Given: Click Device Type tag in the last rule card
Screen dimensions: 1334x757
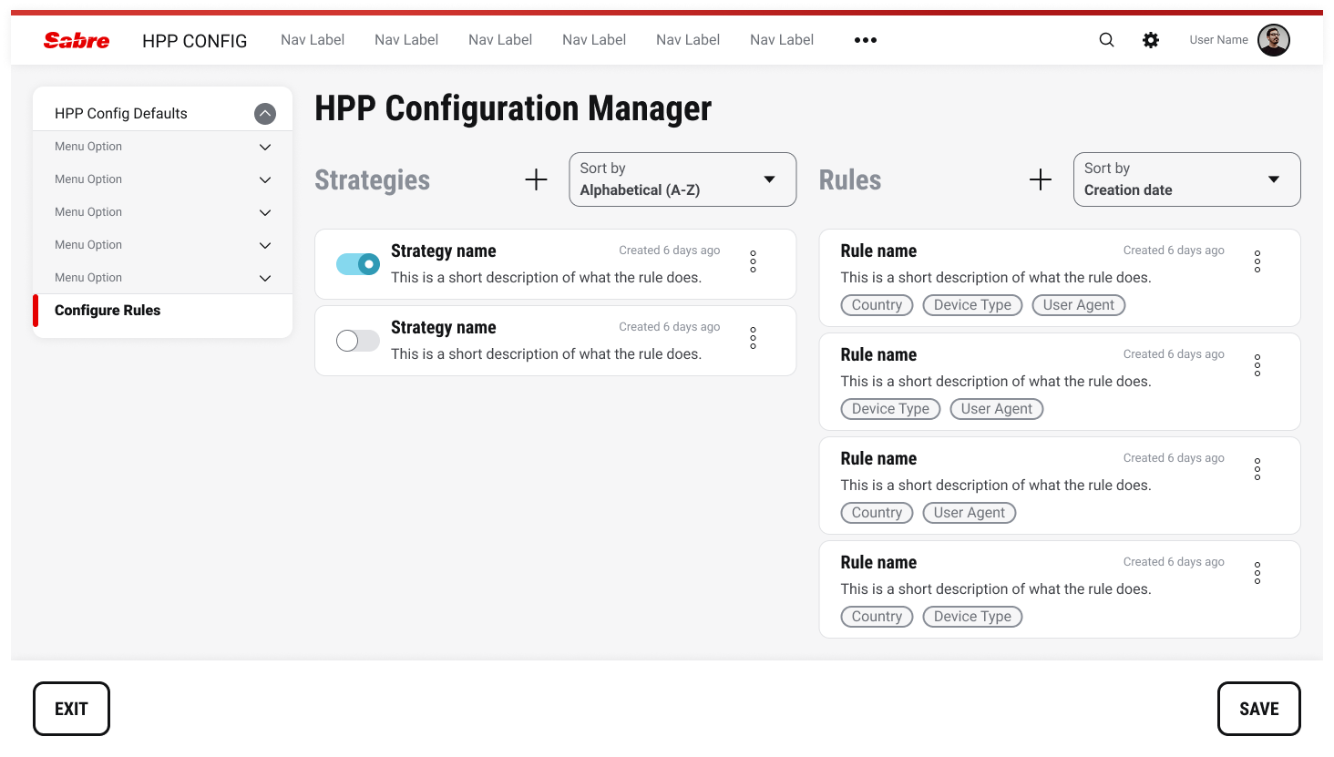Looking at the screenshot, I should pyautogui.click(x=972, y=617).
